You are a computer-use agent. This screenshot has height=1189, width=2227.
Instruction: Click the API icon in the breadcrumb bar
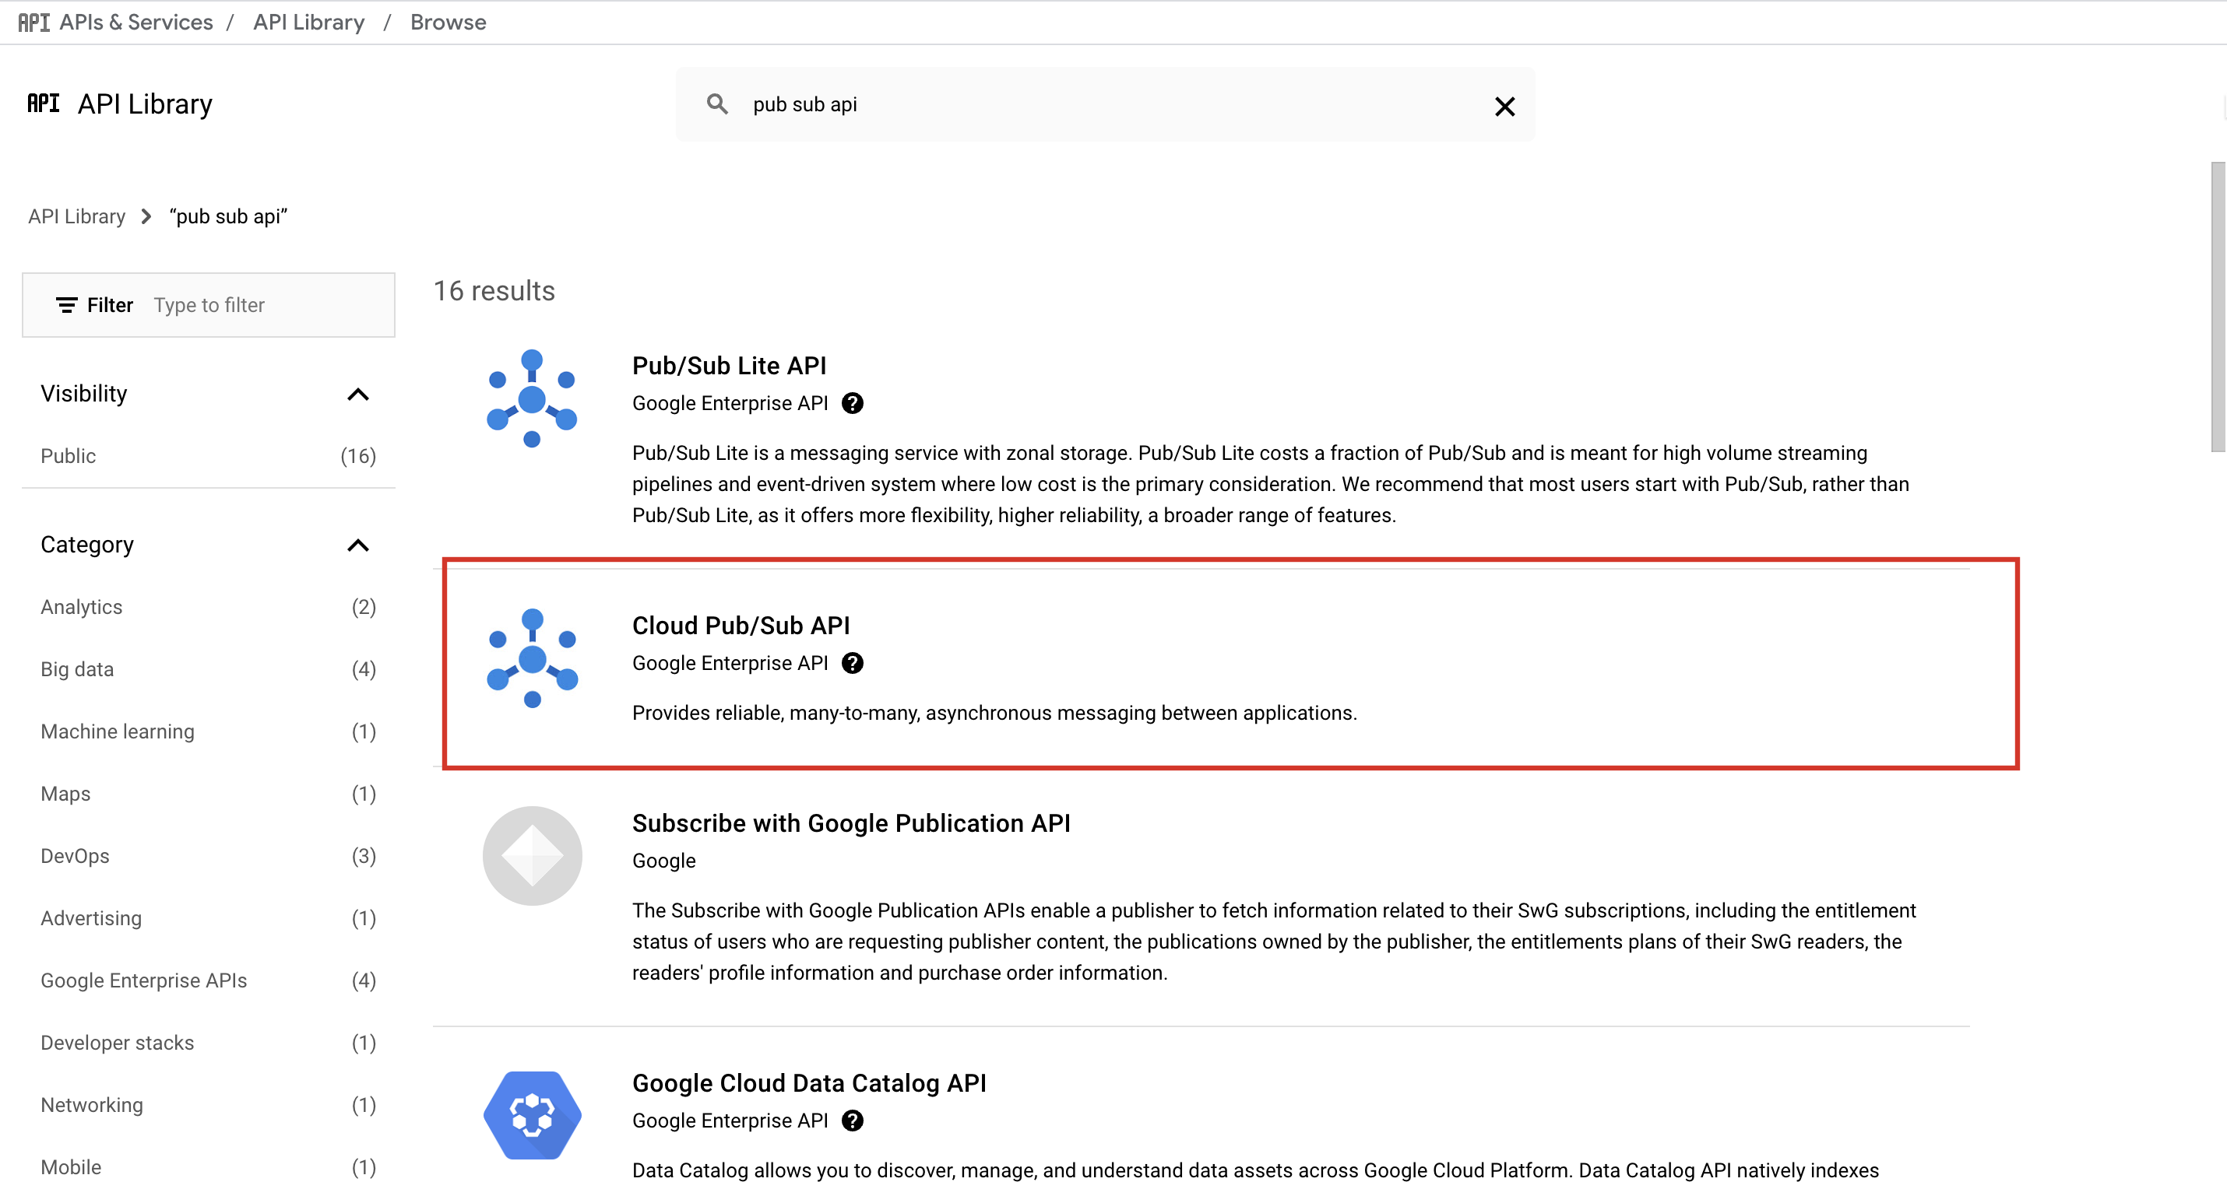[33, 23]
